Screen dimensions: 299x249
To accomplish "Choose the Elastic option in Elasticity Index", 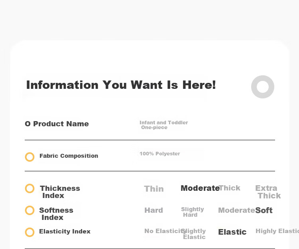I will tap(232, 232).
